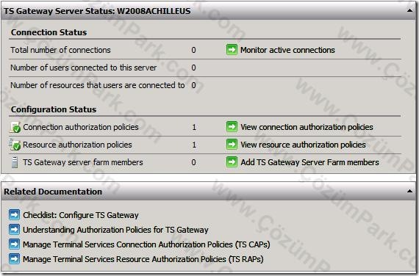Open Checklist: Configure TS Gateway document
The image size is (419, 276).
click(x=81, y=215)
